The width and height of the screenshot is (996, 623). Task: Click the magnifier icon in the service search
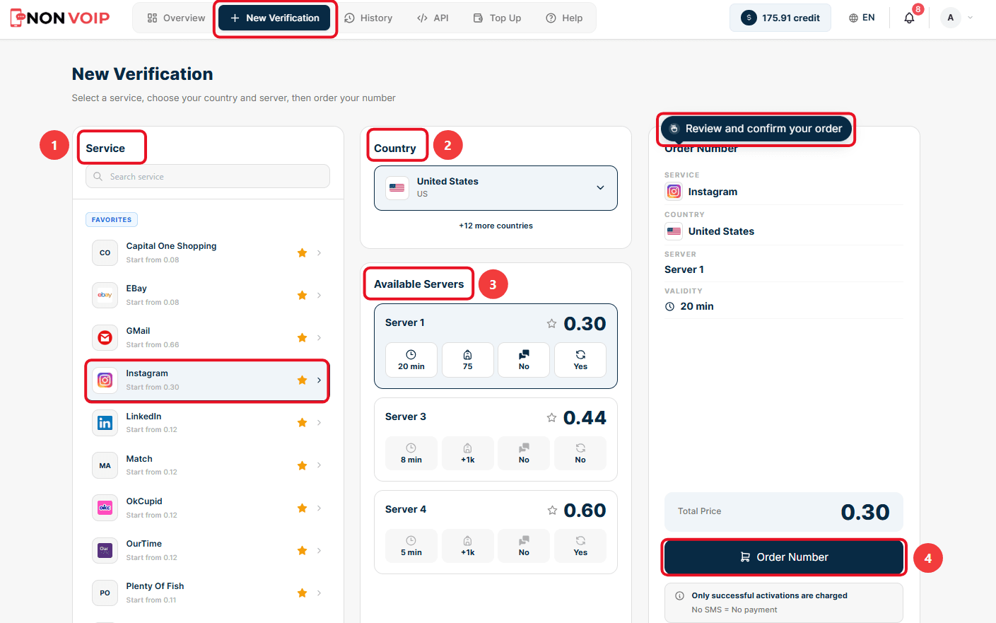tap(98, 176)
